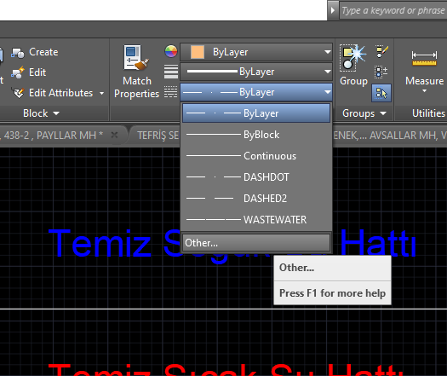
Task: Click the peach object color swatch
Action: click(x=198, y=52)
